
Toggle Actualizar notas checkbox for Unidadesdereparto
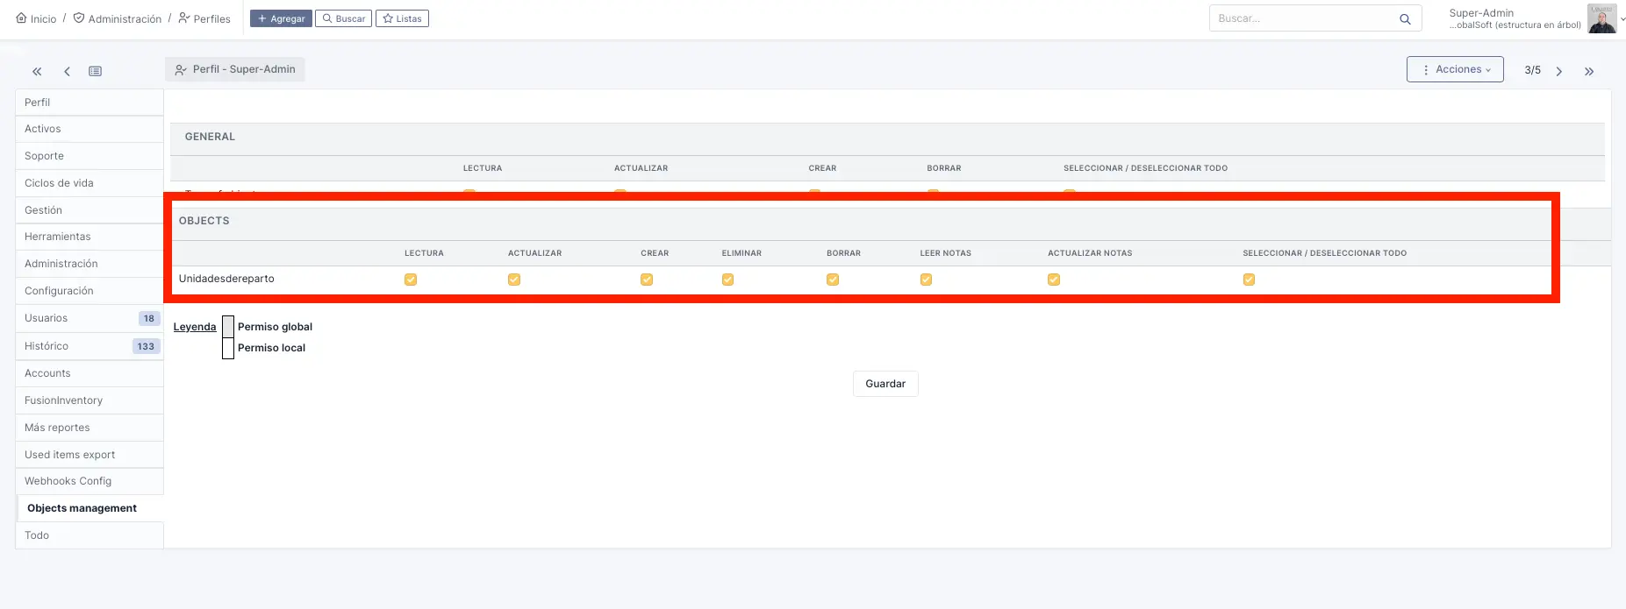click(x=1054, y=280)
